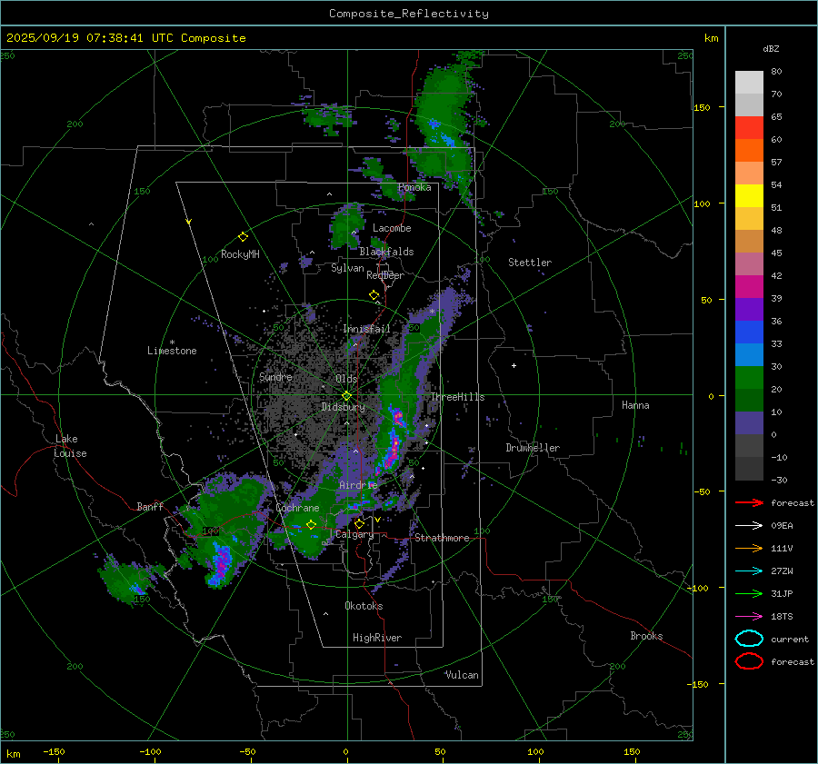
Task: Click the cyan current ellipse legend icon
Action: coord(748,639)
